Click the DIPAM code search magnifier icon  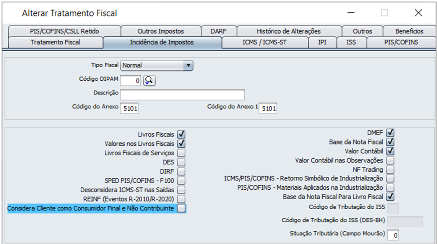pyautogui.click(x=149, y=80)
